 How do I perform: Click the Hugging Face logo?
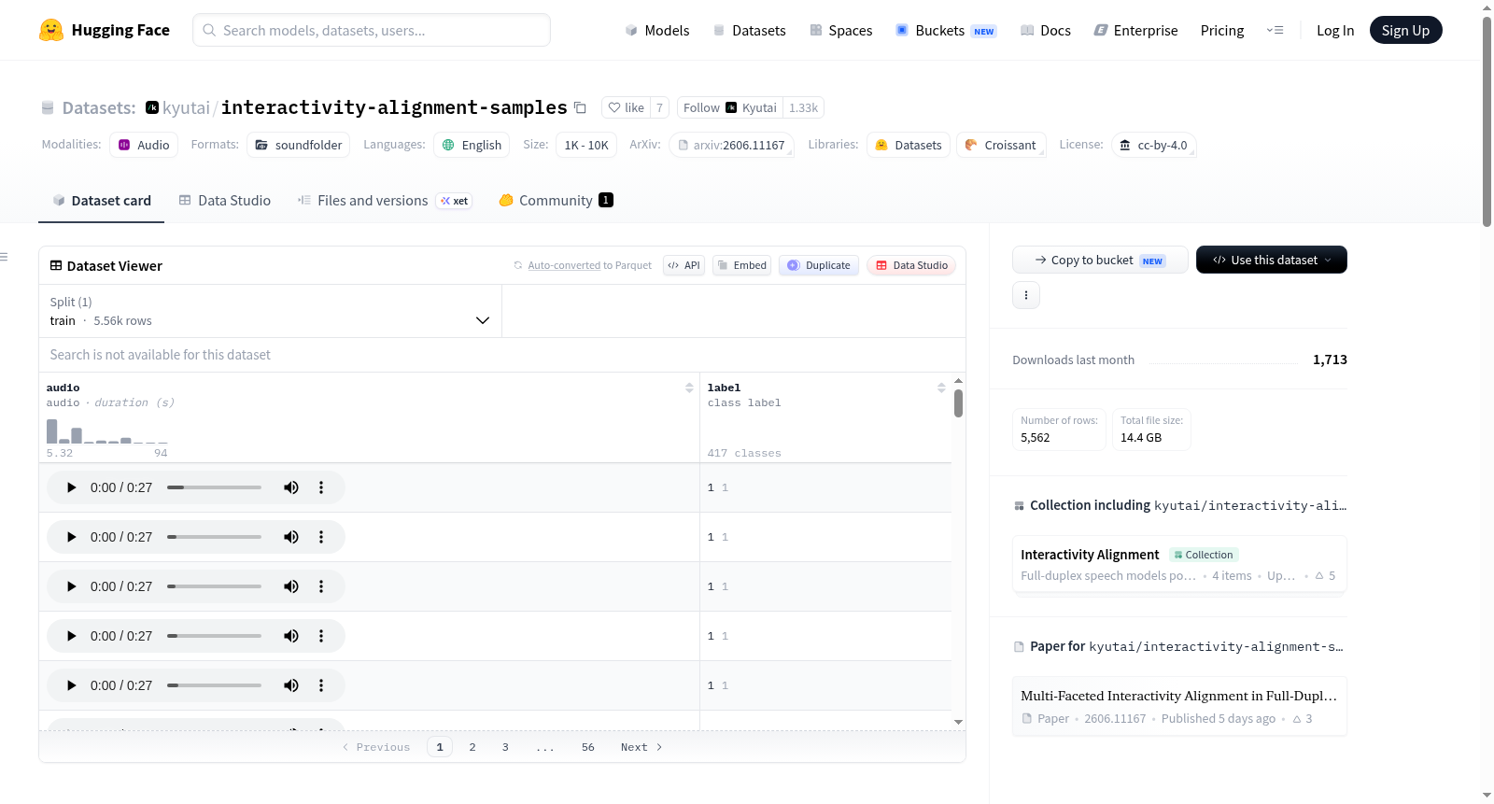(105, 30)
